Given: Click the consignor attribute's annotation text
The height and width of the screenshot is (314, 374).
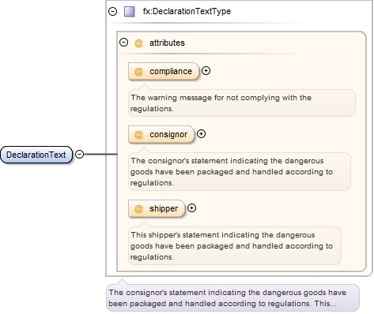Looking at the screenshot, I should [x=240, y=171].
